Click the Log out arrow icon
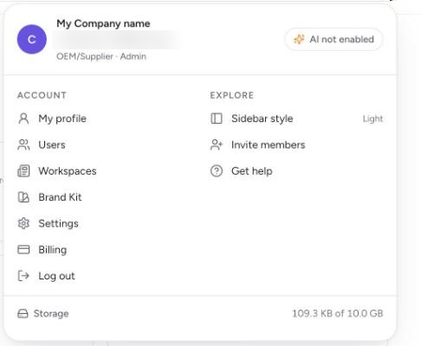Screen dimensions: 421x346 pos(23,276)
